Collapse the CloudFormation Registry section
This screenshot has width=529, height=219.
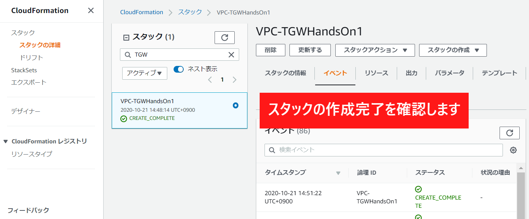[5, 142]
